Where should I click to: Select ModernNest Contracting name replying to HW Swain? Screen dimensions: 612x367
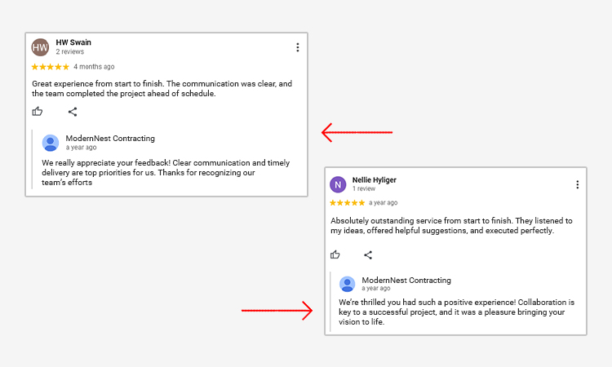(110, 139)
